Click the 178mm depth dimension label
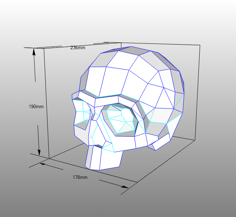Image resolution: width=236 pixels, height=217 pixels. click(x=80, y=177)
